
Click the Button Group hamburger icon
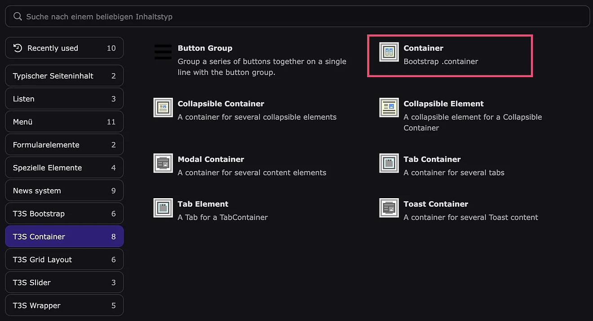[x=163, y=52]
